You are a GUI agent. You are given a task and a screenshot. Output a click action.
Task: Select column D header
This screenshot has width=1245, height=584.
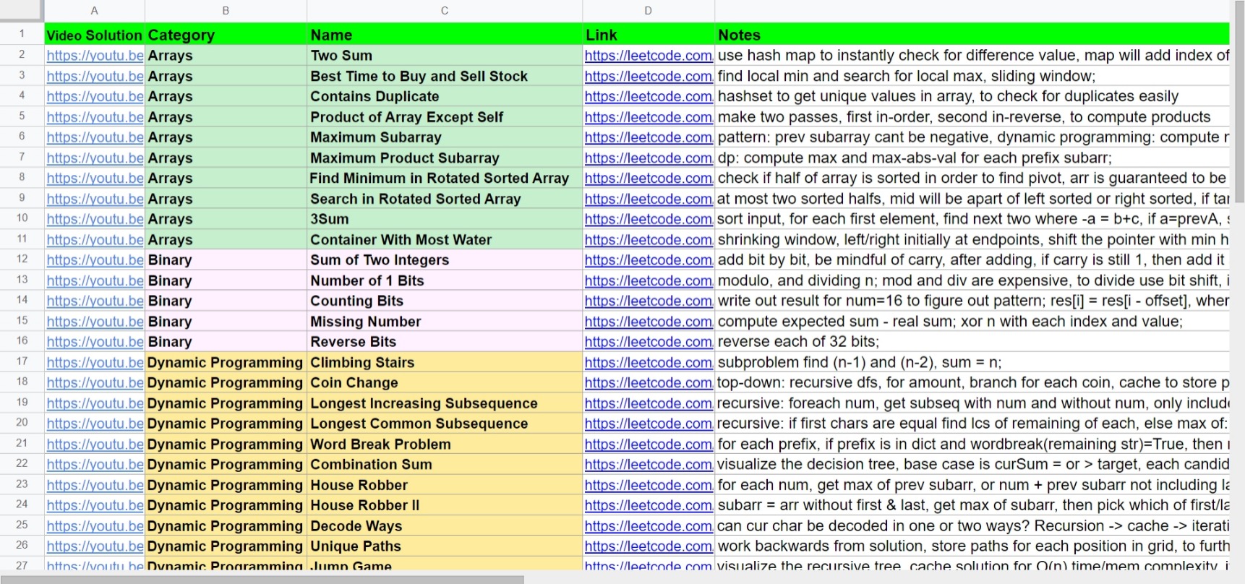click(x=649, y=11)
